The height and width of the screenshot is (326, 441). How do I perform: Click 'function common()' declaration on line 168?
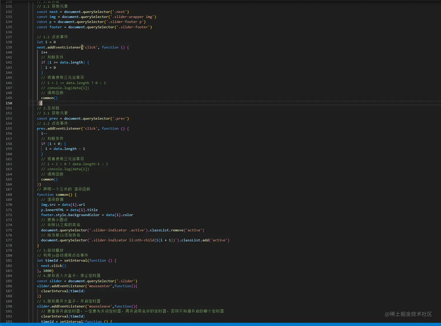tap(55, 195)
